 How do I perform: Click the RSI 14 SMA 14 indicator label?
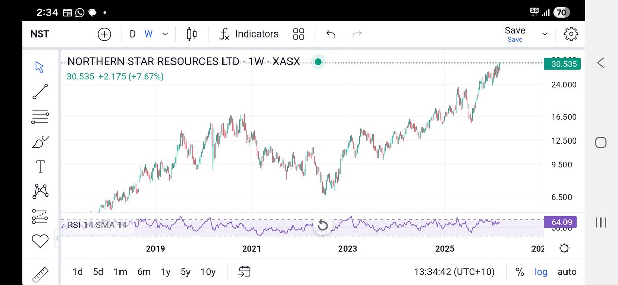point(96,225)
